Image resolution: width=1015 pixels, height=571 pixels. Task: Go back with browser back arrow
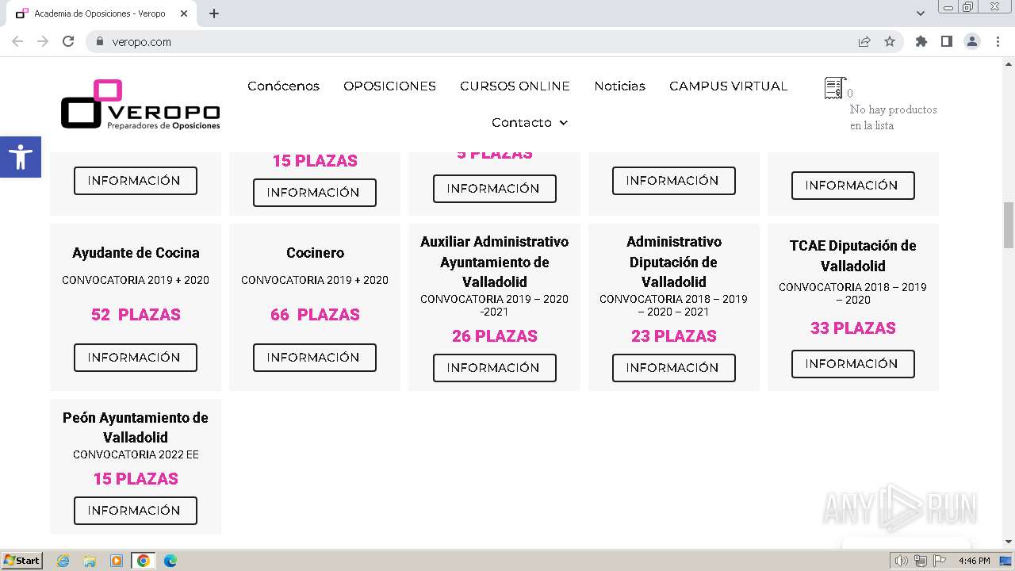pos(17,42)
